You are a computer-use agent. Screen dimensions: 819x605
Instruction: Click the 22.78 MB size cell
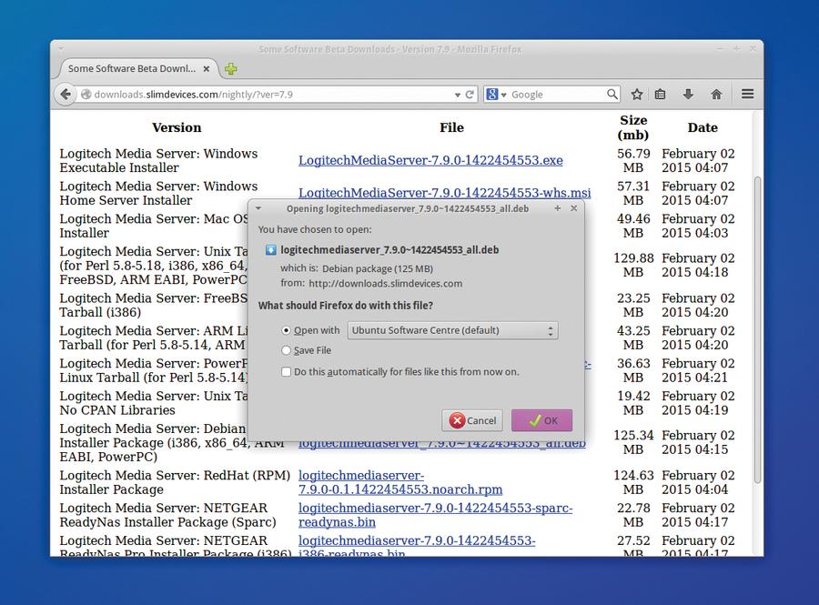[633, 515]
